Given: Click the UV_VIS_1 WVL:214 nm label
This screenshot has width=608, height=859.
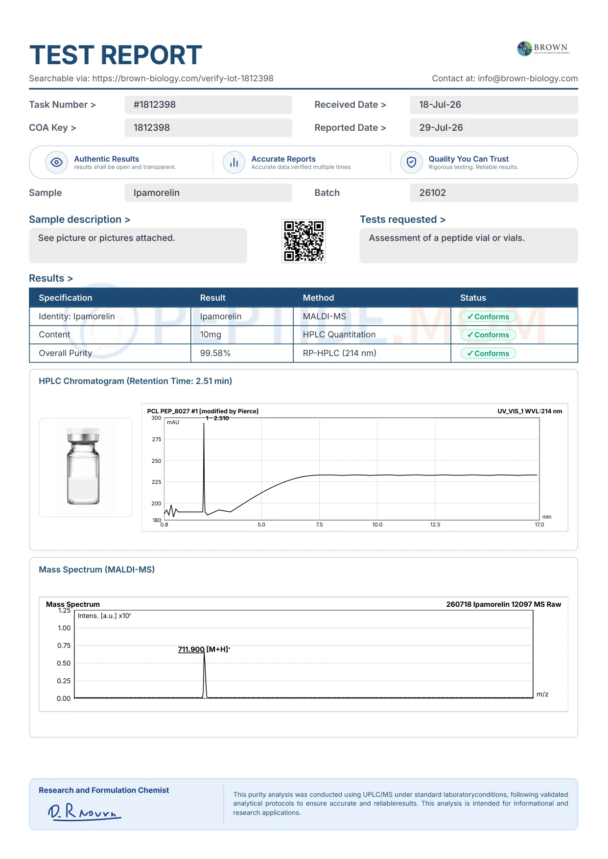Looking at the screenshot, I should click(x=530, y=411).
